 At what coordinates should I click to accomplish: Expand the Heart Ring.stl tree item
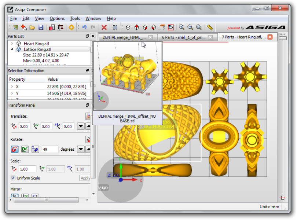tap(12, 44)
